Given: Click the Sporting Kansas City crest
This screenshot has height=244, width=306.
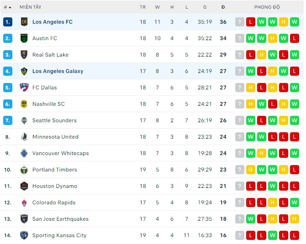Looking at the screenshot, I should tap(24, 235).
